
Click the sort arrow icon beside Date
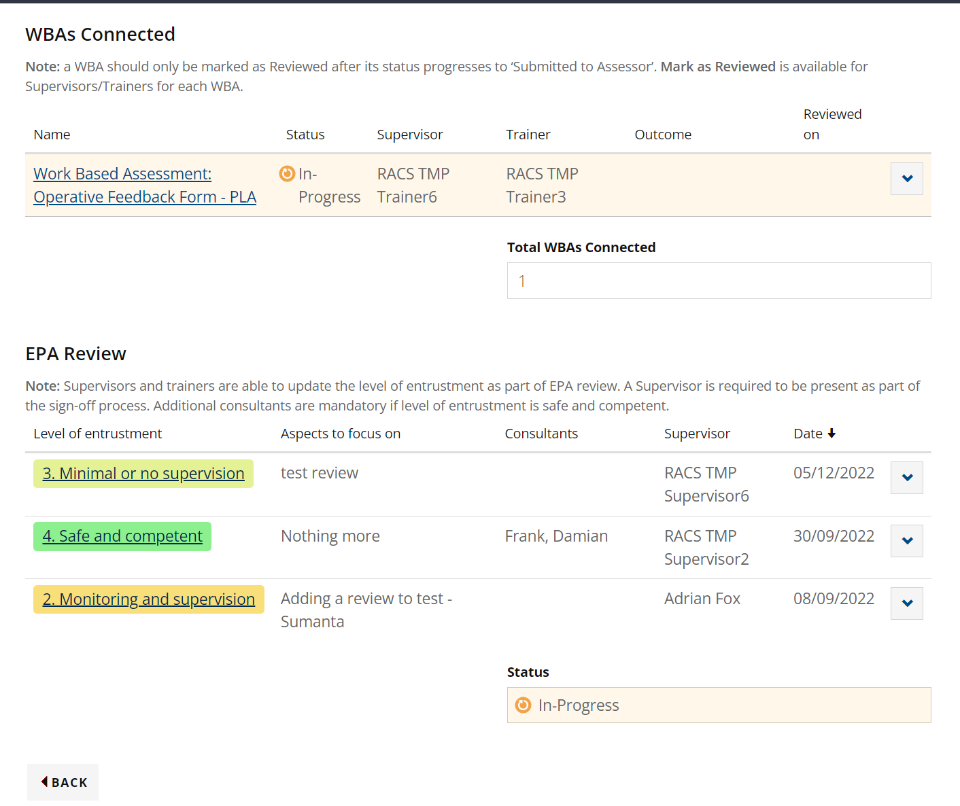(832, 434)
